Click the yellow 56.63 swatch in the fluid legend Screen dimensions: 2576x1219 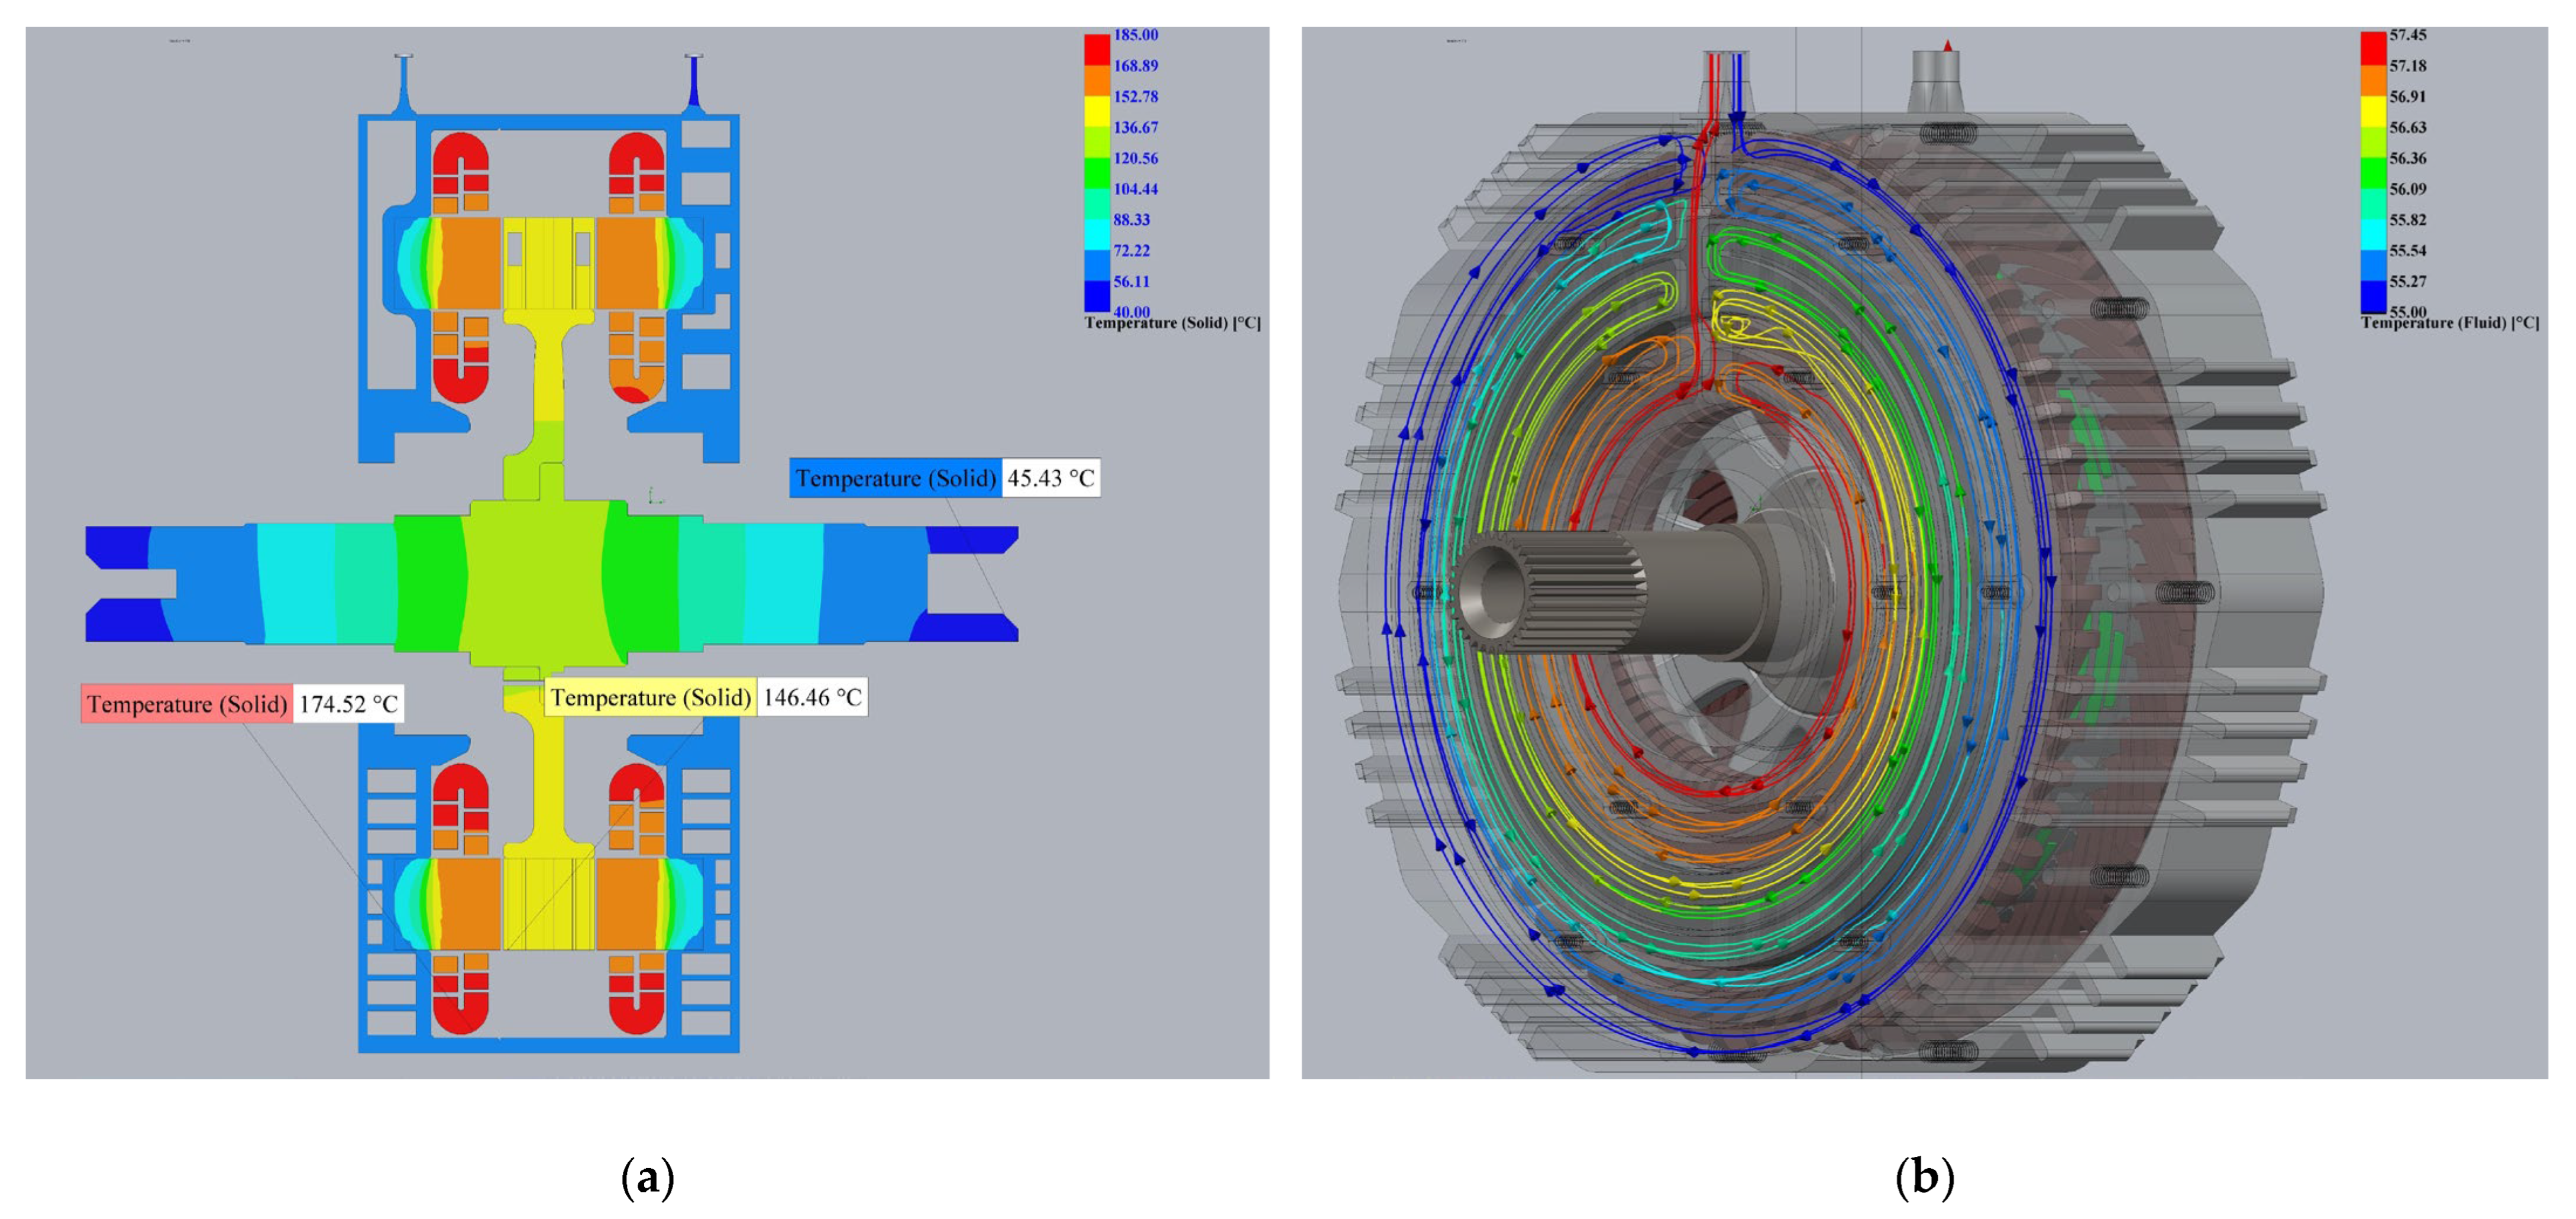(2373, 111)
